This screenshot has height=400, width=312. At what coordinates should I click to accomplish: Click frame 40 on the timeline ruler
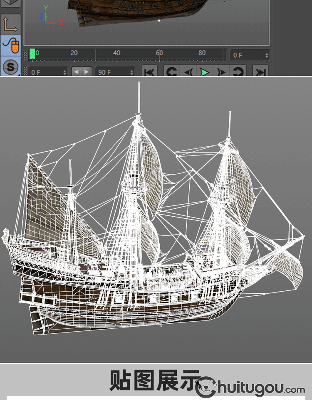click(x=117, y=54)
